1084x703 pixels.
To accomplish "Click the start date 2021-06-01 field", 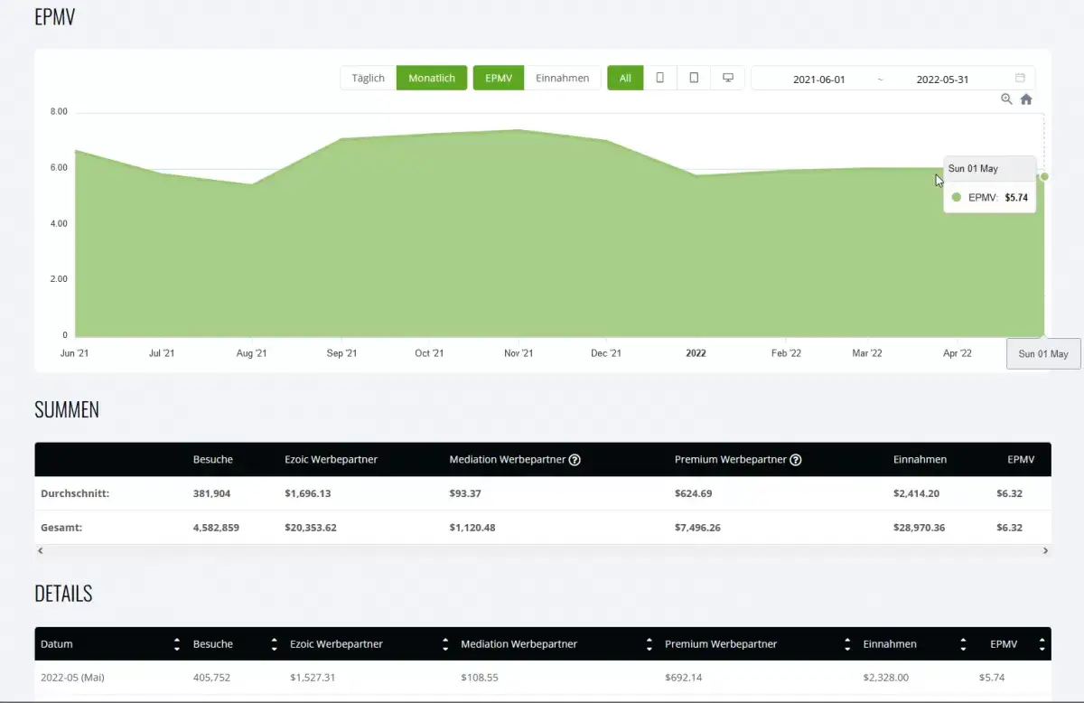I will pos(818,79).
